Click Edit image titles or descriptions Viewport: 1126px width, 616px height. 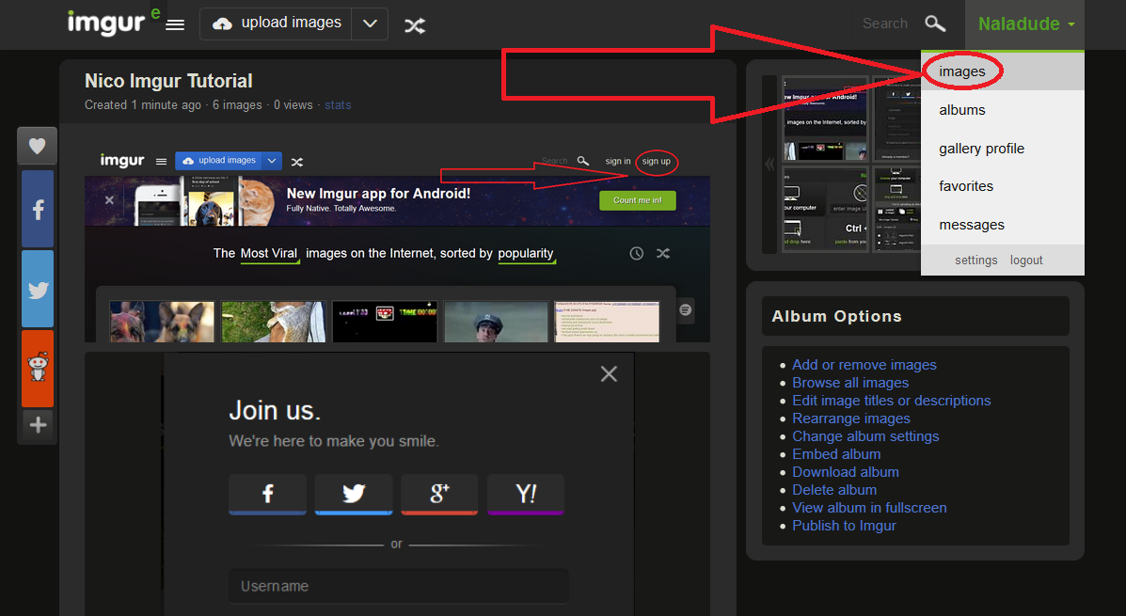(x=891, y=401)
